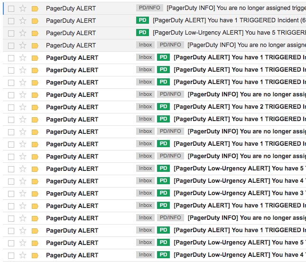Star the Low-Urgency 'You have 3' email
Screen dimensions: 306x263
click(23, 194)
